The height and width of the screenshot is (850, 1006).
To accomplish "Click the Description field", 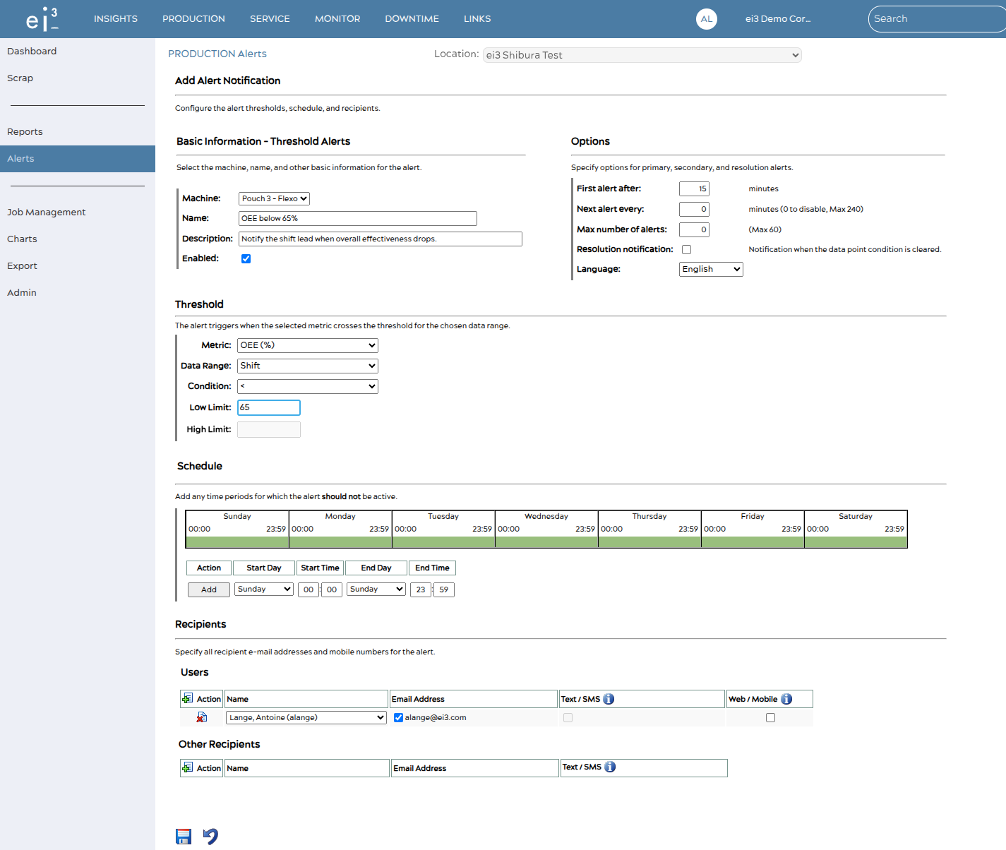I will click(381, 239).
